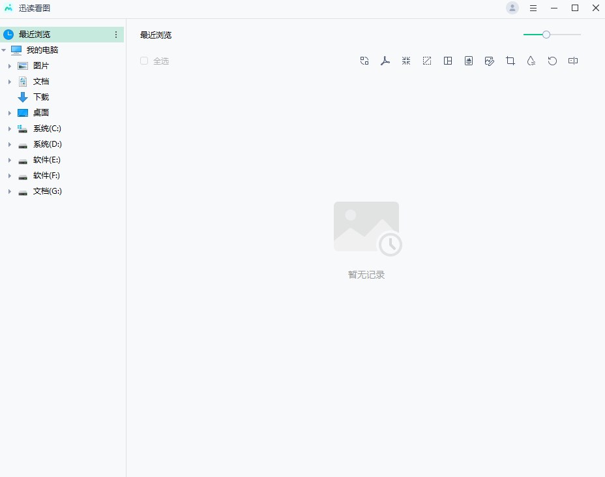605x477 pixels.
Task: Open the hamburger main menu
Action: (x=533, y=8)
